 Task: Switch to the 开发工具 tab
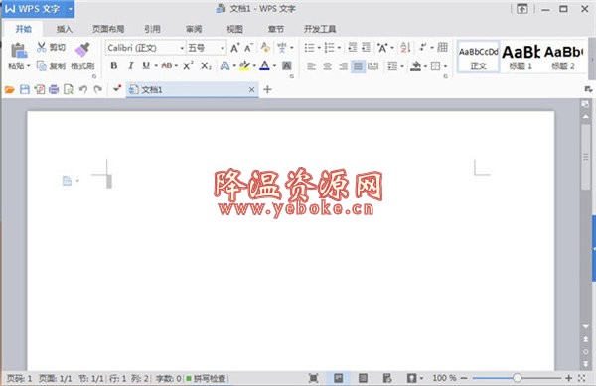(x=320, y=29)
